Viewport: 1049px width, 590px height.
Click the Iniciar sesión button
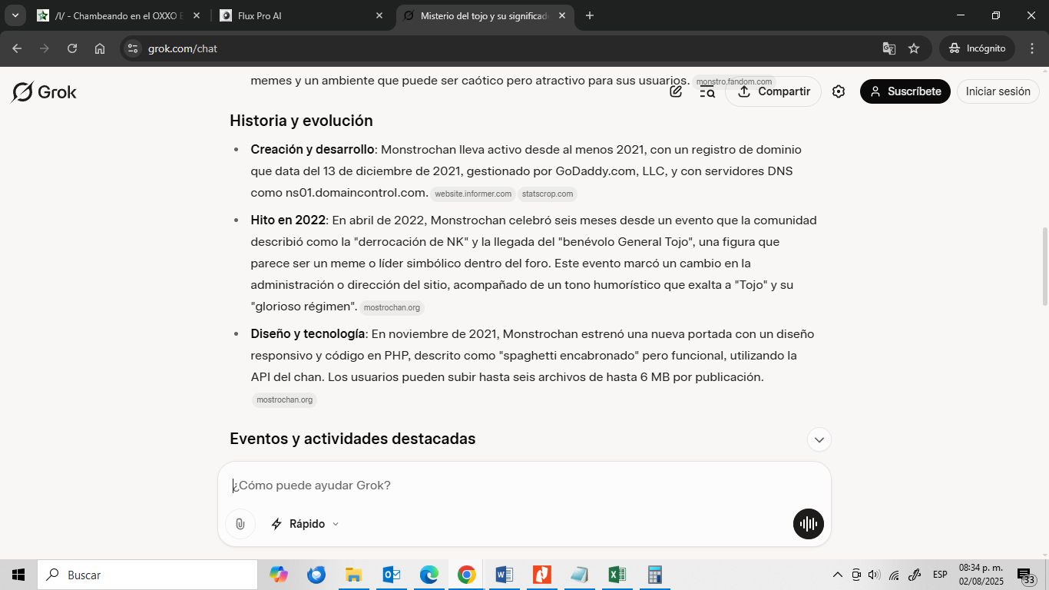[x=998, y=91]
